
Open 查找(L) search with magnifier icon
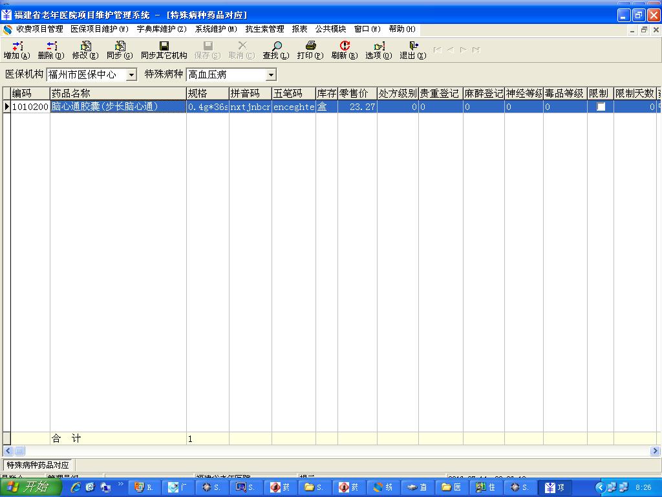[277, 46]
